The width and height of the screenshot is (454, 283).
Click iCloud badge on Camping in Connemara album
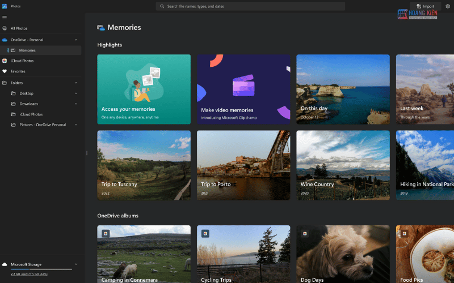106,234
